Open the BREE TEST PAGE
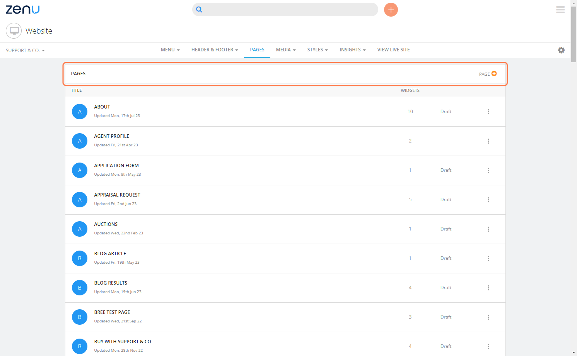Screen dimensions: 577x356 (x=112, y=312)
